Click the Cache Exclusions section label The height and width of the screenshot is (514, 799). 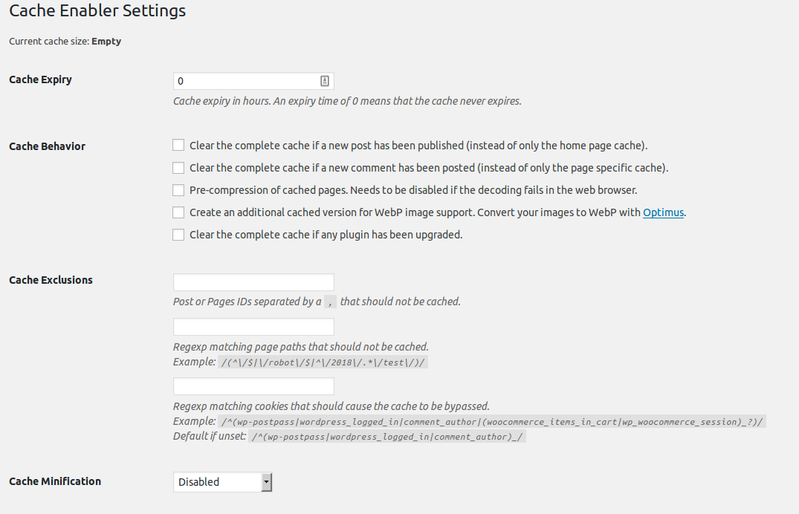[51, 280]
